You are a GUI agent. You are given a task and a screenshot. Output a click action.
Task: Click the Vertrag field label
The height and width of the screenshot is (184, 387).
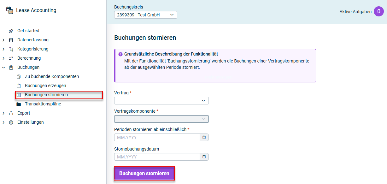121,93
